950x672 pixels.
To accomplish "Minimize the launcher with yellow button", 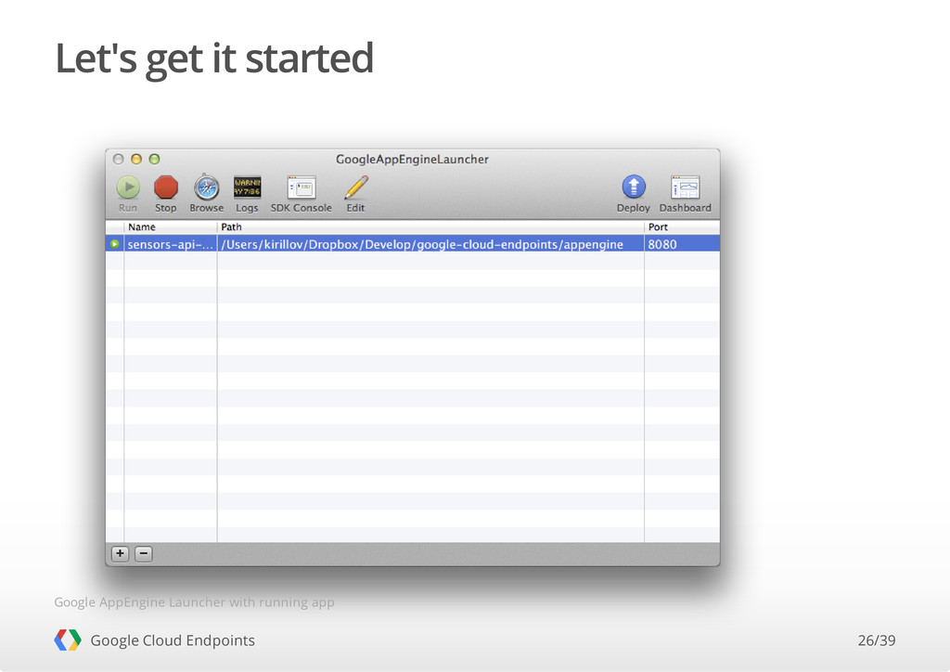I will (x=136, y=160).
